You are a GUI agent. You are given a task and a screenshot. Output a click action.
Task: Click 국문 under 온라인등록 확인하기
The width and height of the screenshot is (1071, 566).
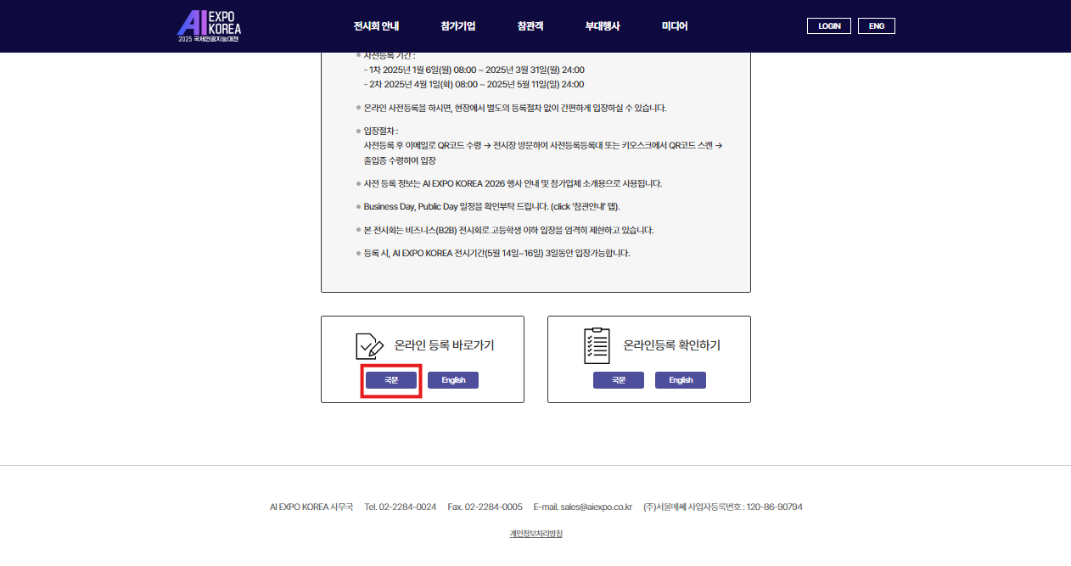(x=619, y=380)
